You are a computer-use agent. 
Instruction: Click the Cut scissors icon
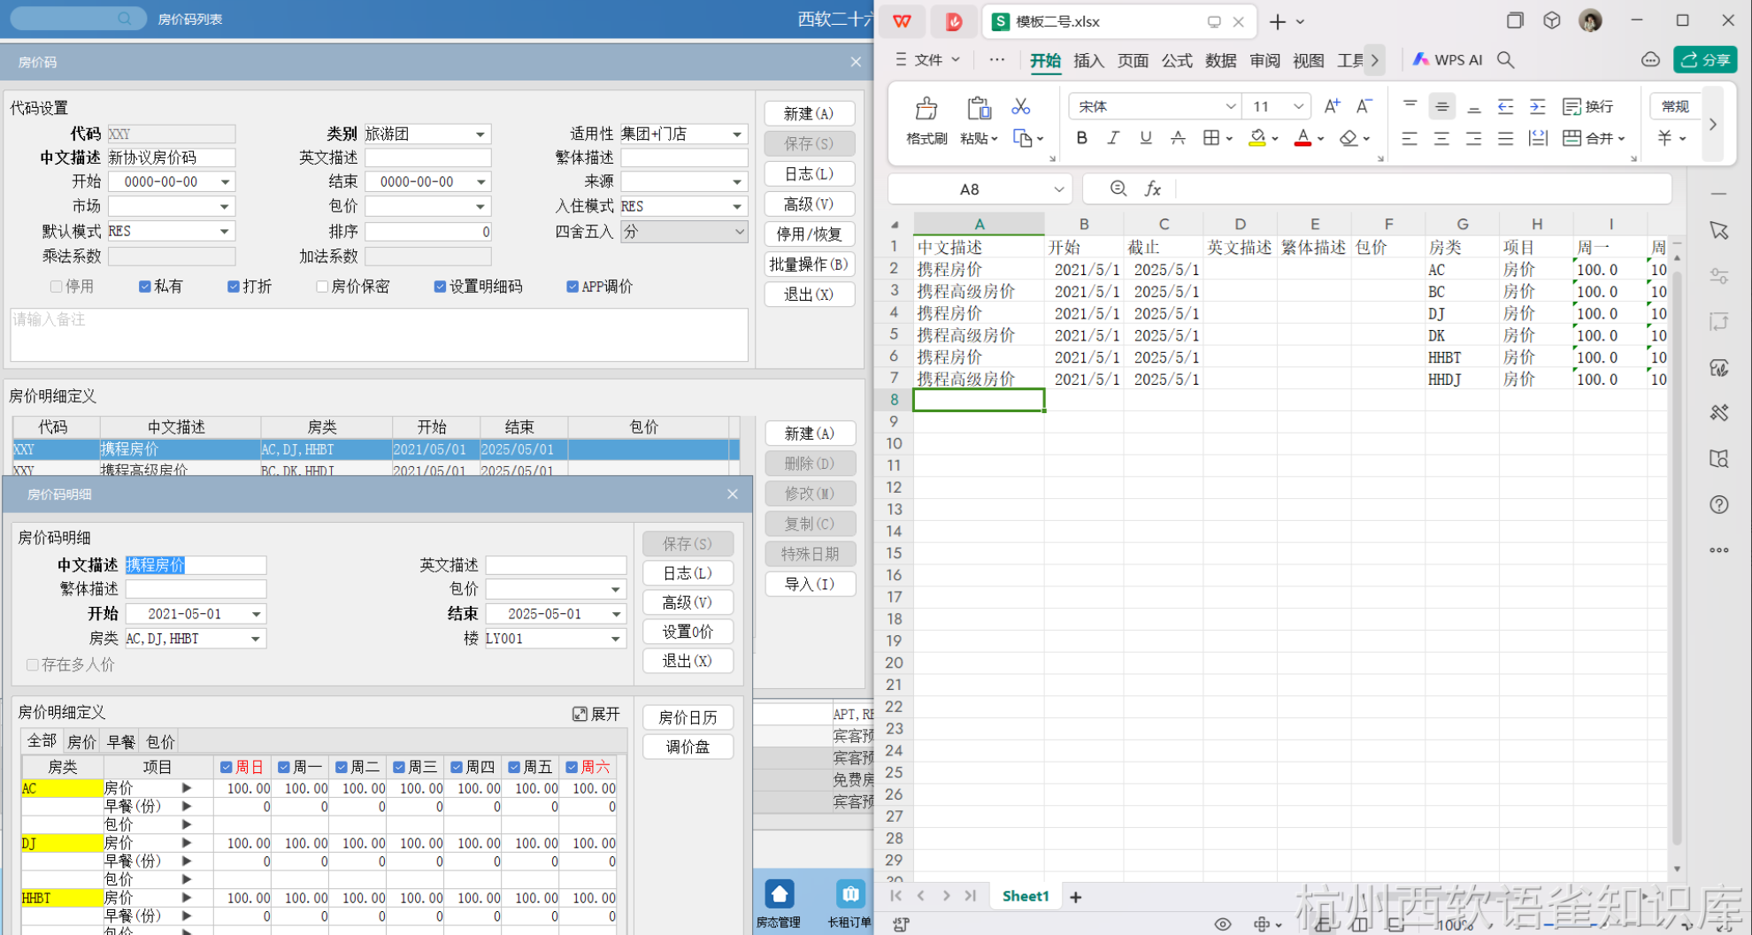[x=1021, y=106]
